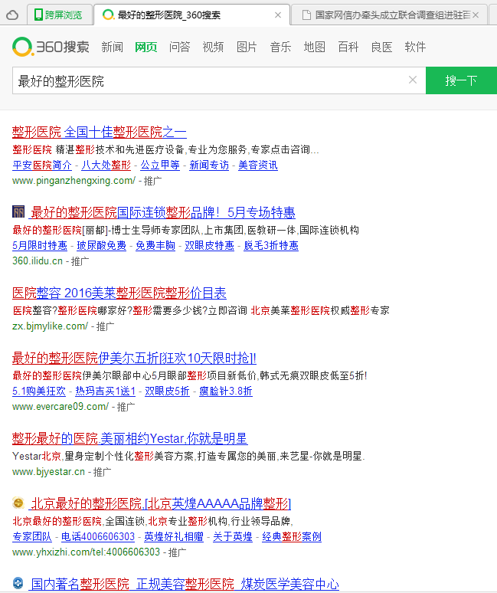Click the gold favicon beside 北京英煌 result
This screenshot has height=593, width=497.
[18, 503]
